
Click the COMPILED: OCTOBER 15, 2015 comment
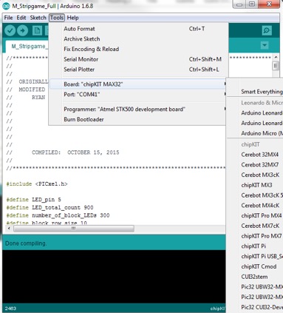click(x=75, y=152)
